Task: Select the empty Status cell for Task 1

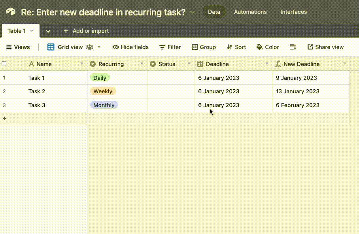Action: tap(171, 77)
